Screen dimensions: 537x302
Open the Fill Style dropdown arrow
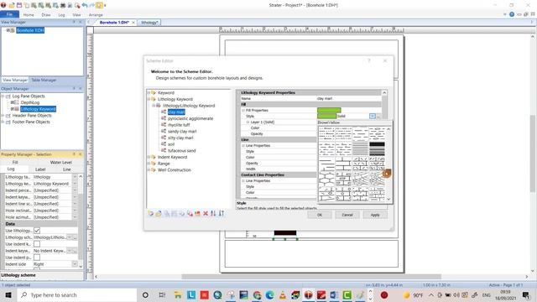373,116
